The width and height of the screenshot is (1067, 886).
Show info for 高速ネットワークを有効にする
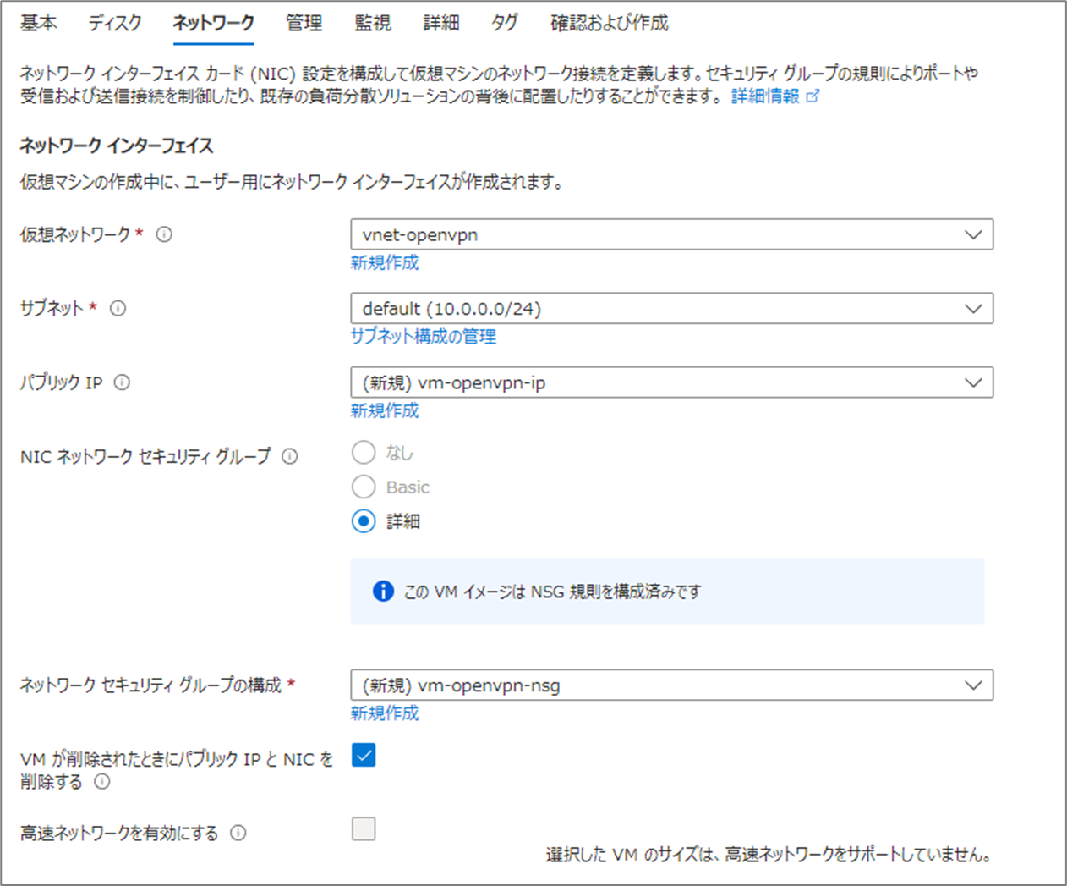(238, 834)
